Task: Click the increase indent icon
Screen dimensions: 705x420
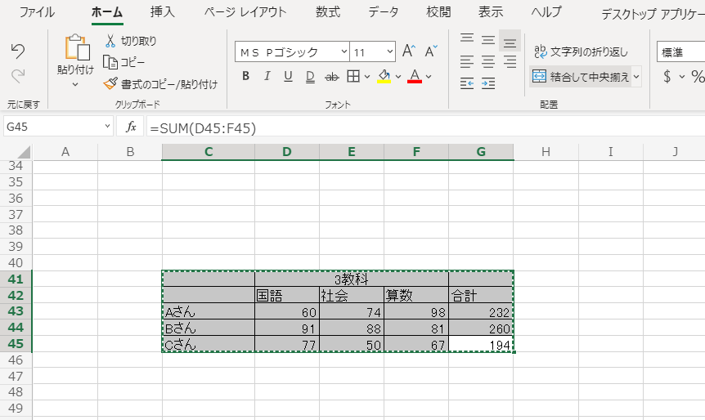Action: [x=488, y=83]
